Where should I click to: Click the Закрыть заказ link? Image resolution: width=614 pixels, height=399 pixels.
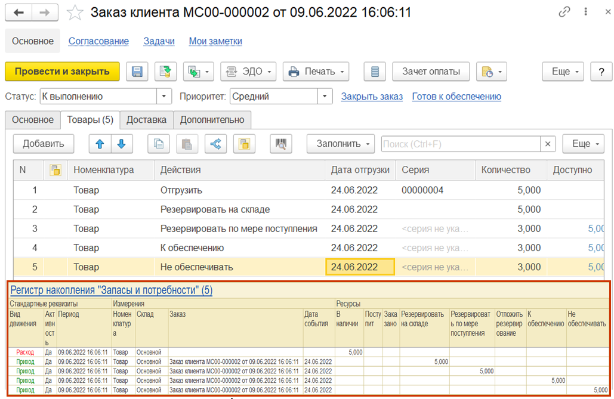[x=372, y=97]
